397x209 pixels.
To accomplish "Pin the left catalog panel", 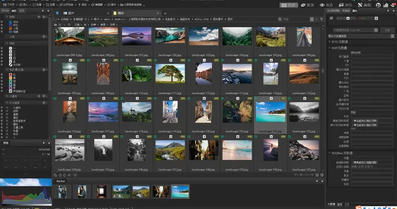I will [42, 11].
